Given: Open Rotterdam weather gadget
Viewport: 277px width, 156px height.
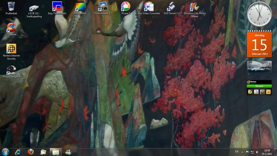Looking at the screenshot, I should [259, 67].
